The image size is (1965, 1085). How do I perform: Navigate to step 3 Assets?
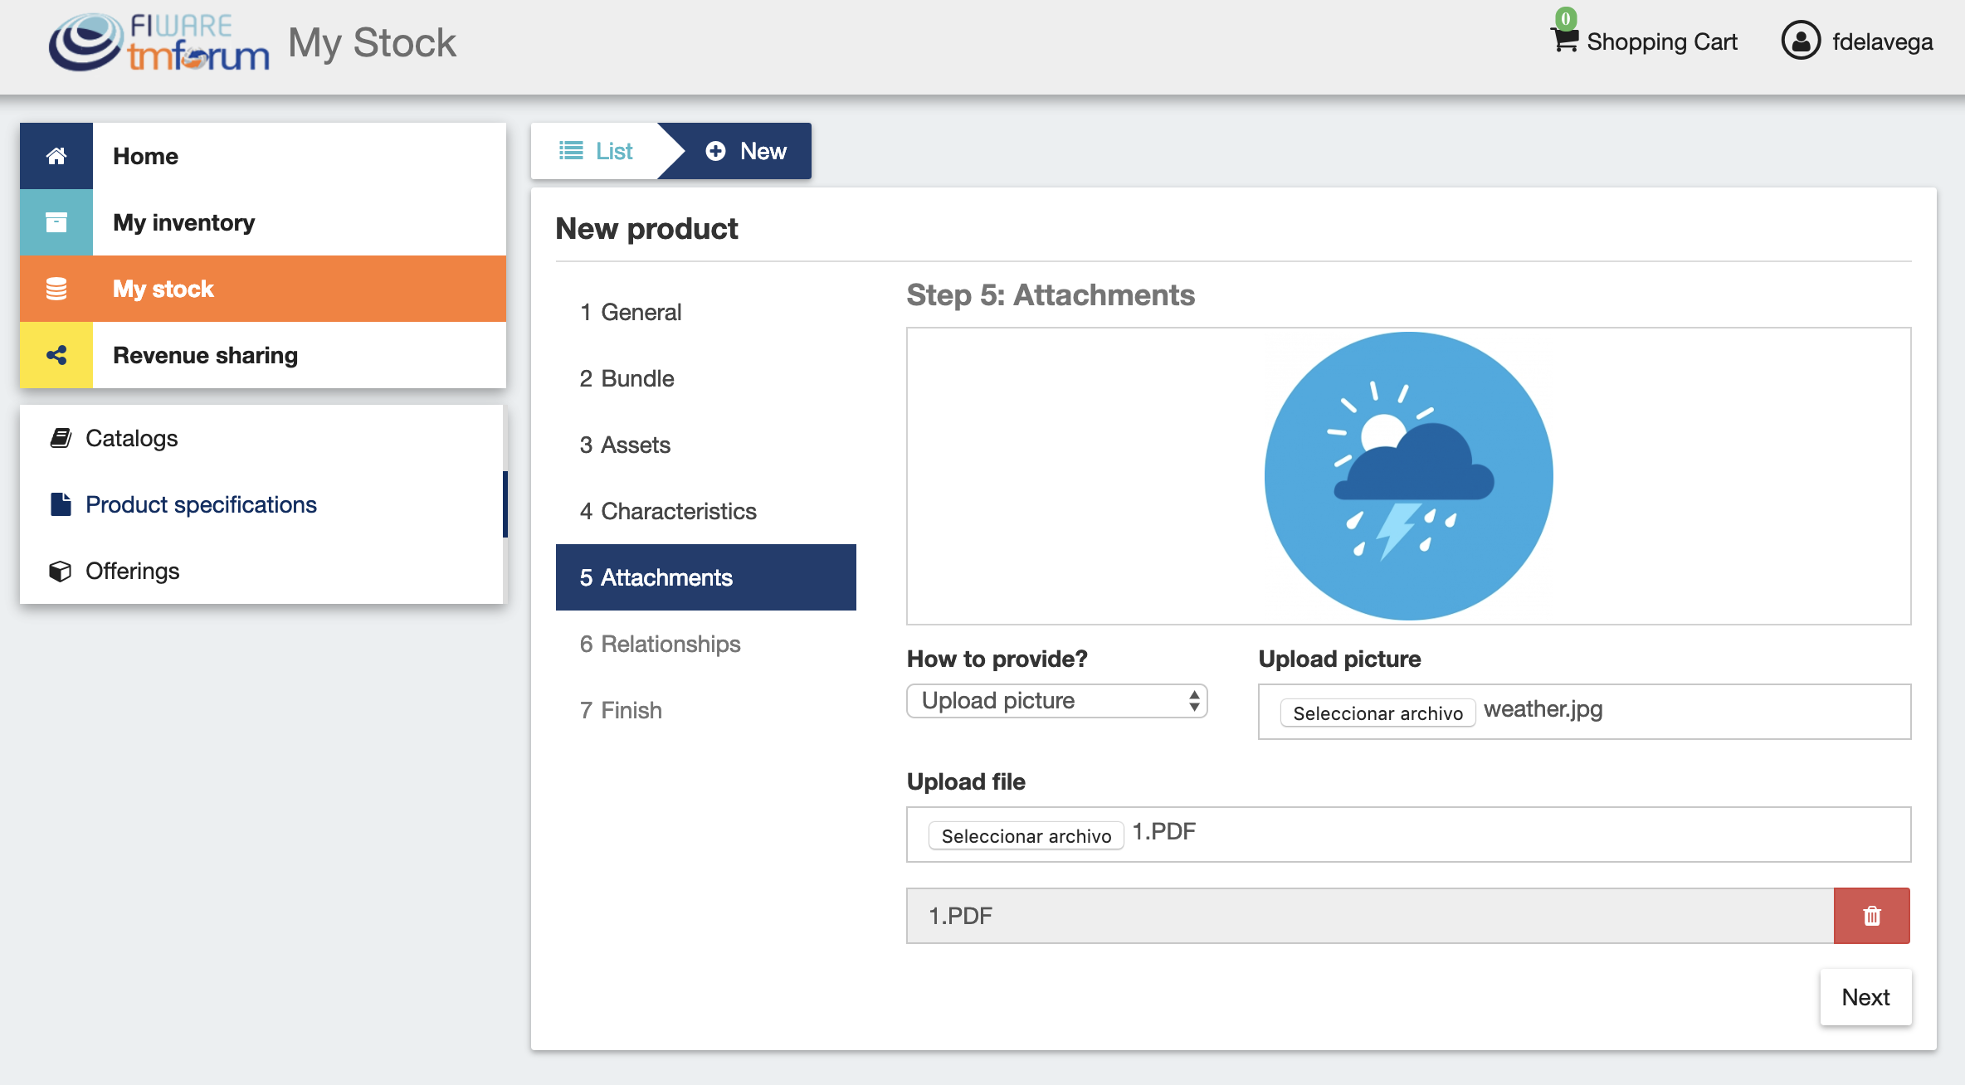pyautogui.click(x=624, y=444)
